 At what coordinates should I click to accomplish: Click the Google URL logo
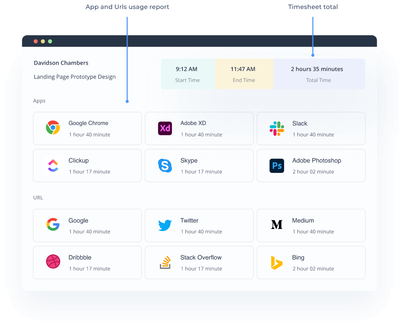(x=53, y=224)
